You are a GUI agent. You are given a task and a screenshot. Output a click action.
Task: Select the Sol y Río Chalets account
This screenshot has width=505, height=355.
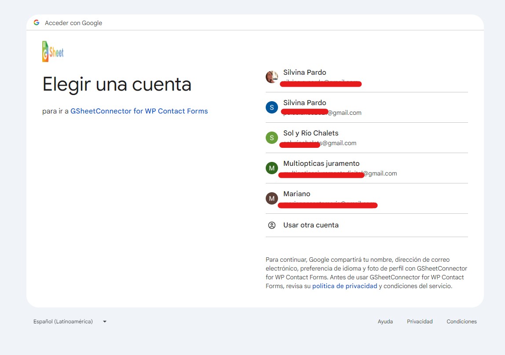pyautogui.click(x=366, y=138)
